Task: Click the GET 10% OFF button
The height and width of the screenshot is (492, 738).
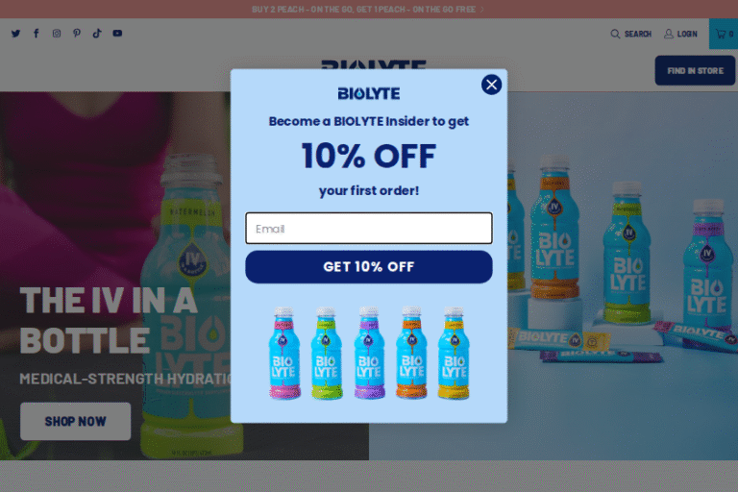Action: click(x=369, y=267)
